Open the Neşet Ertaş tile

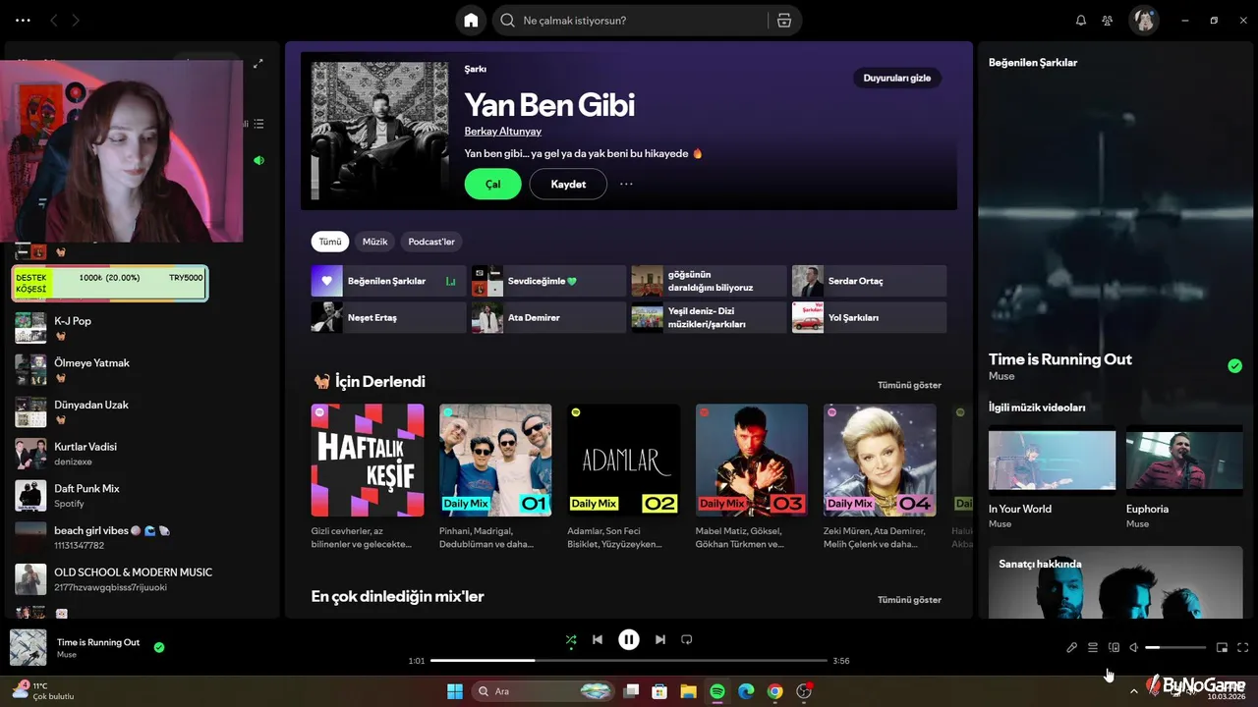(x=388, y=317)
